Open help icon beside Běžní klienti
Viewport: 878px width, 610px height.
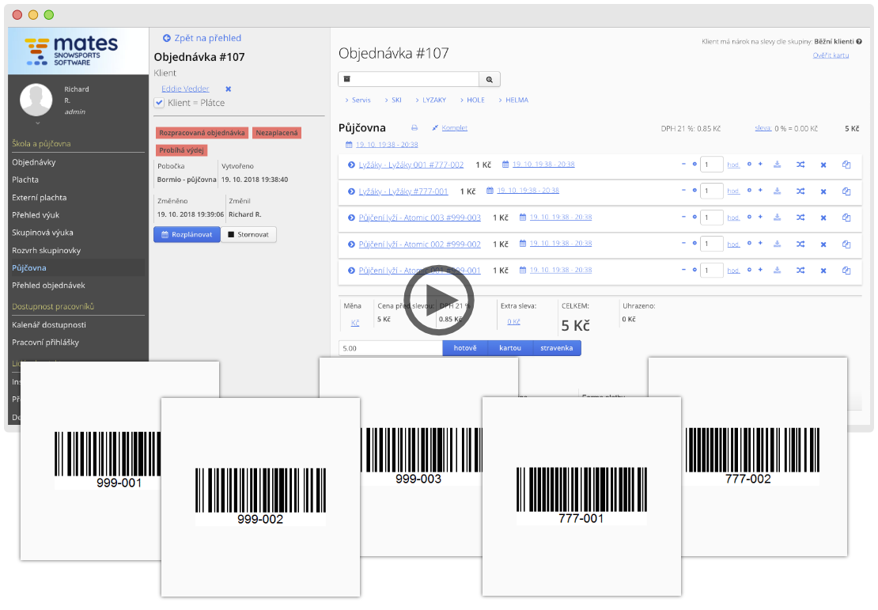859,41
